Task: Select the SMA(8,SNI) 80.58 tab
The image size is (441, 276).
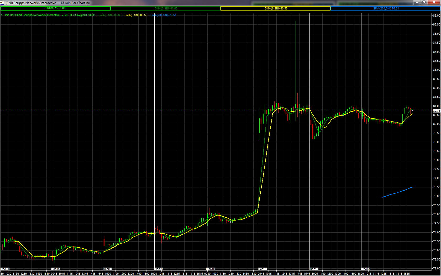Action: (x=276, y=8)
